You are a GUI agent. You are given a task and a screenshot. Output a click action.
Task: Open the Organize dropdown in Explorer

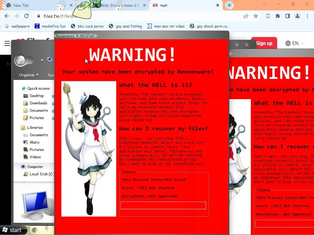pyautogui.click(x=29, y=75)
